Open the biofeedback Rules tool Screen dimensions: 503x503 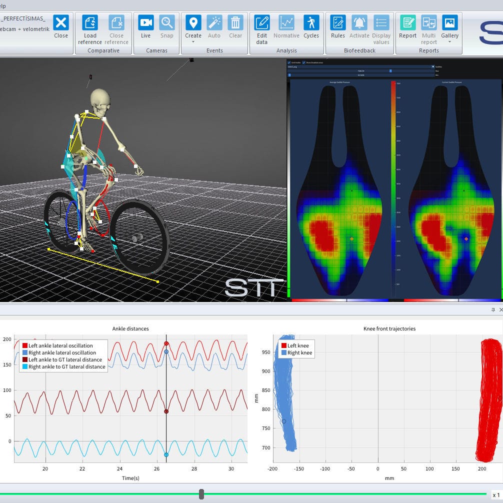point(338,23)
